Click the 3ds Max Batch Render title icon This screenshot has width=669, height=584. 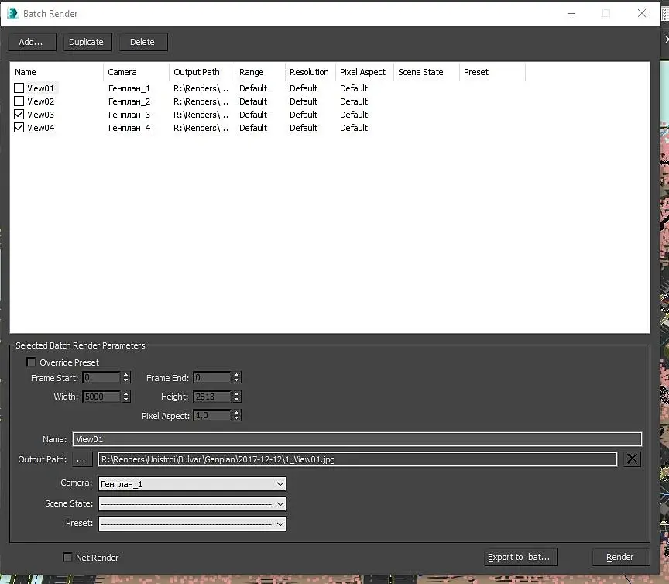[x=12, y=13]
